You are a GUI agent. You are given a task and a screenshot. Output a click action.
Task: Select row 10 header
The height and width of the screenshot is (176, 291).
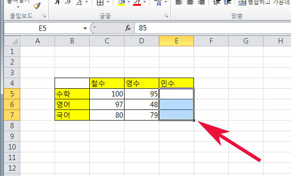point(12,147)
